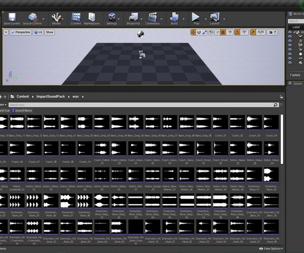Start the level with the Play button
304x253 pixels.
196,17
